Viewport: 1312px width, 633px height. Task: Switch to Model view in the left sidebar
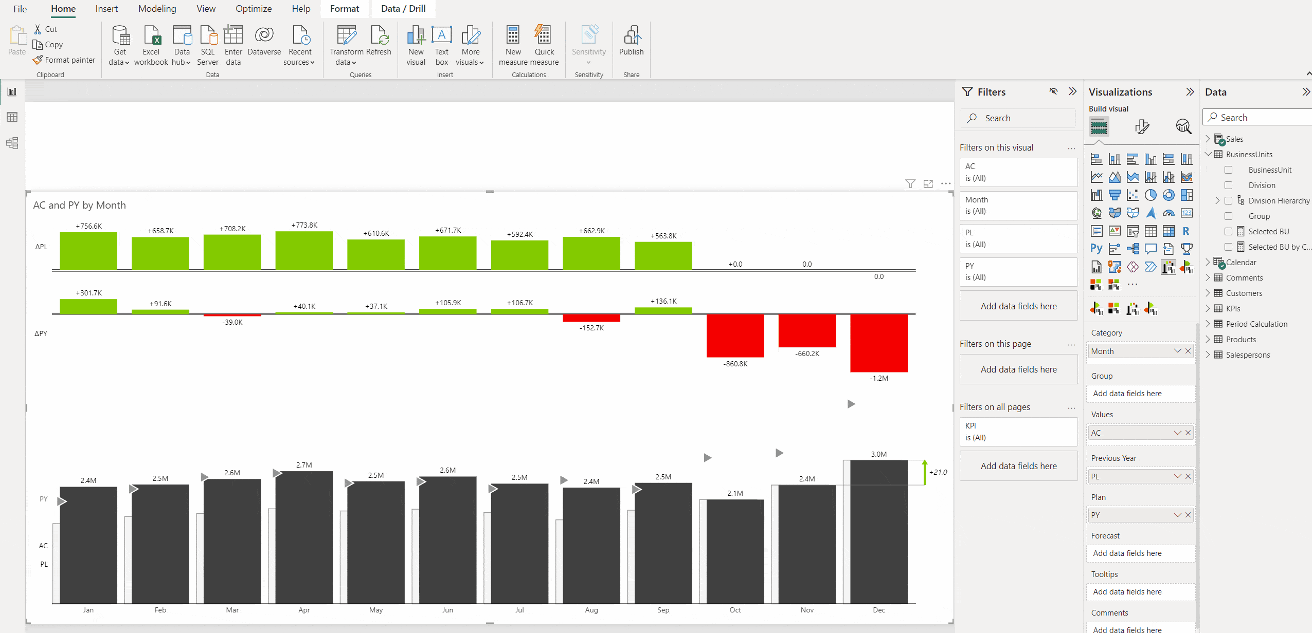pyautogui.click(x=12, y=144)
